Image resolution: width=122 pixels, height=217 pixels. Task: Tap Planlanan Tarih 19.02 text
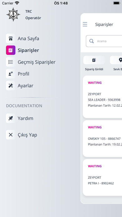point(105,144)
